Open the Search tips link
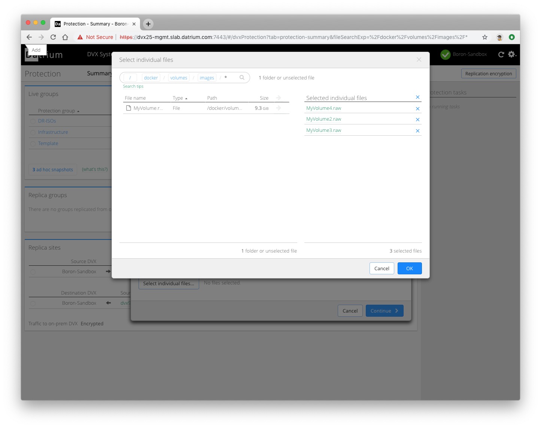 click(133, 86)
